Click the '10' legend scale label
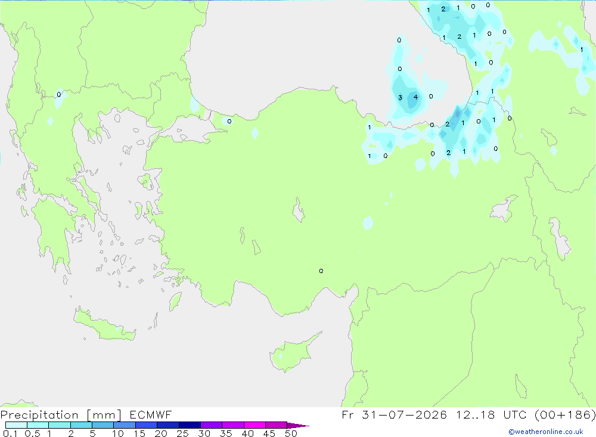Screen dimensions: 596x437 pos(118,433)
